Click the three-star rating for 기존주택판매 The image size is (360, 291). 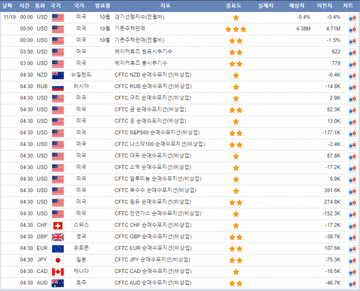pos(235,29)
